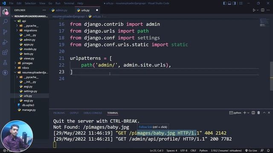
Task: Open the View menu
Action: (x=42, y=3)
